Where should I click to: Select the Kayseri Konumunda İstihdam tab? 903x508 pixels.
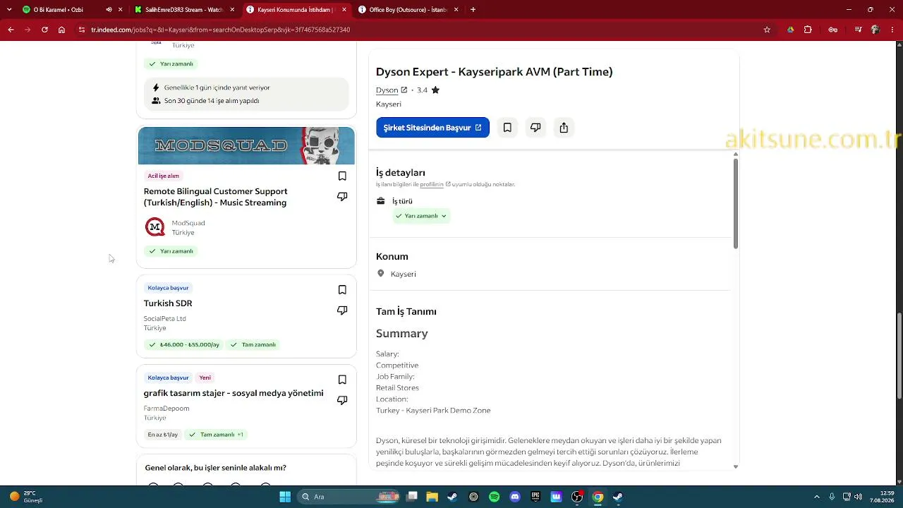point(295,10)
